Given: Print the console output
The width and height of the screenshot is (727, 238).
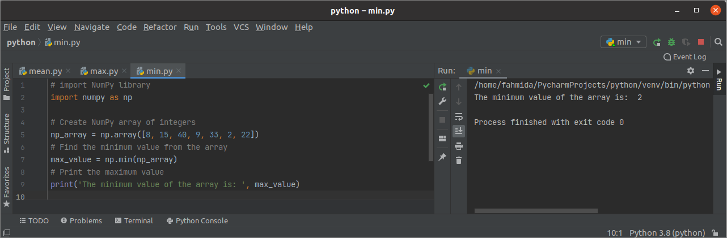Looking at the screenshot, I should pyautogui.click(x=459, y=146).
